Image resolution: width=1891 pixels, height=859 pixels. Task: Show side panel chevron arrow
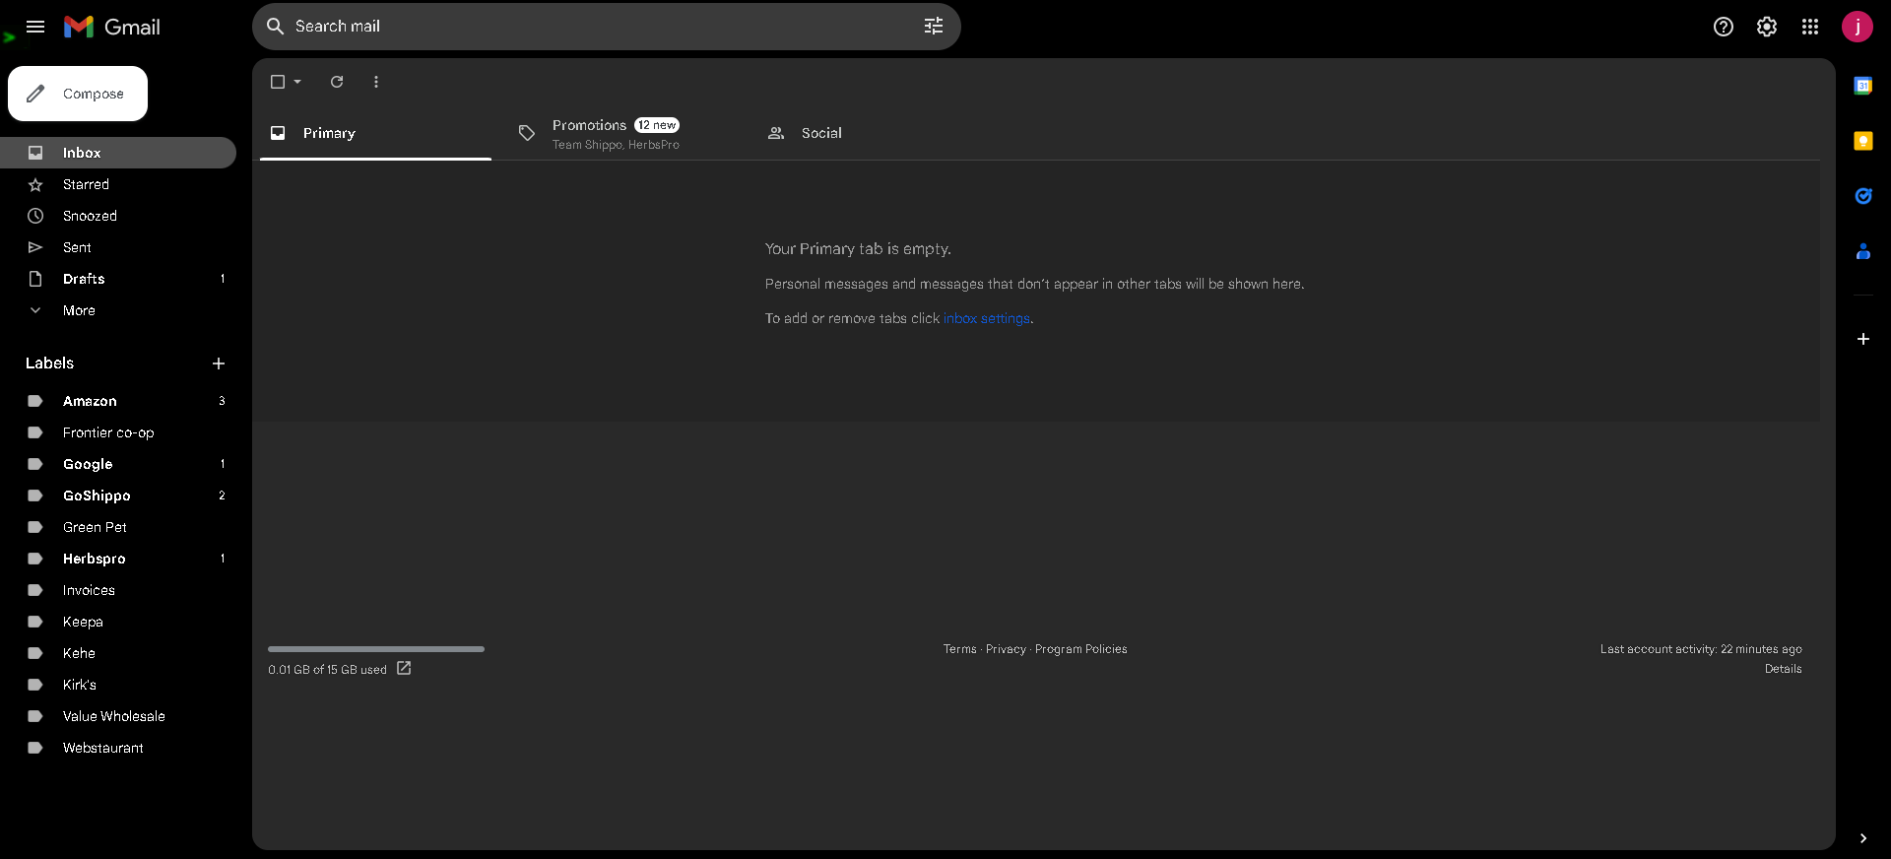(1863, 838)
